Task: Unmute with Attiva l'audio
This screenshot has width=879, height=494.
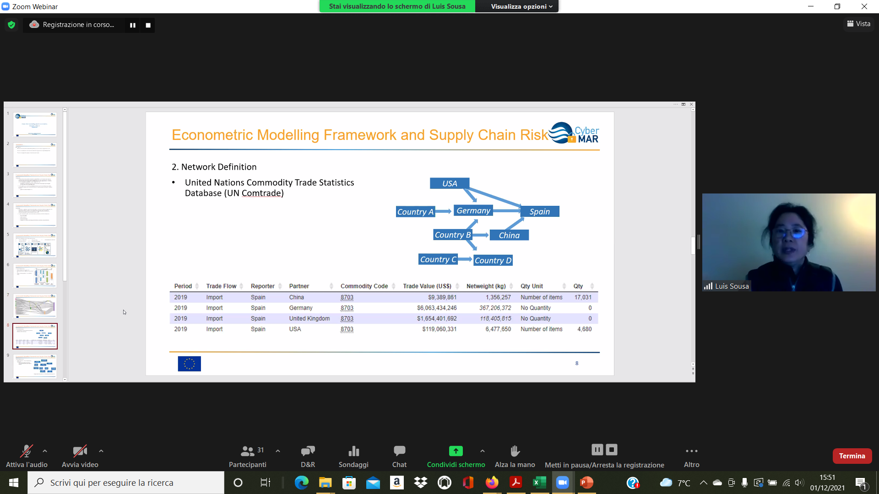Action: [27, 451]
